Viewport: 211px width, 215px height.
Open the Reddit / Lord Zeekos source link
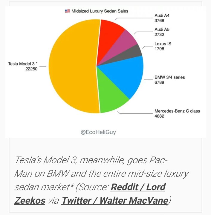138,187
